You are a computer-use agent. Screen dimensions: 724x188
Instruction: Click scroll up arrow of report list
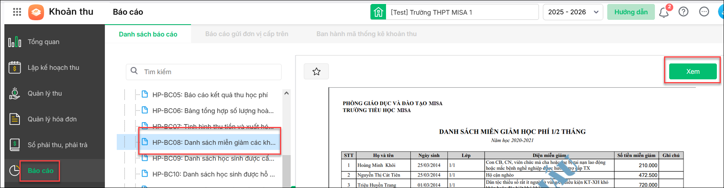tap(286, 93)
